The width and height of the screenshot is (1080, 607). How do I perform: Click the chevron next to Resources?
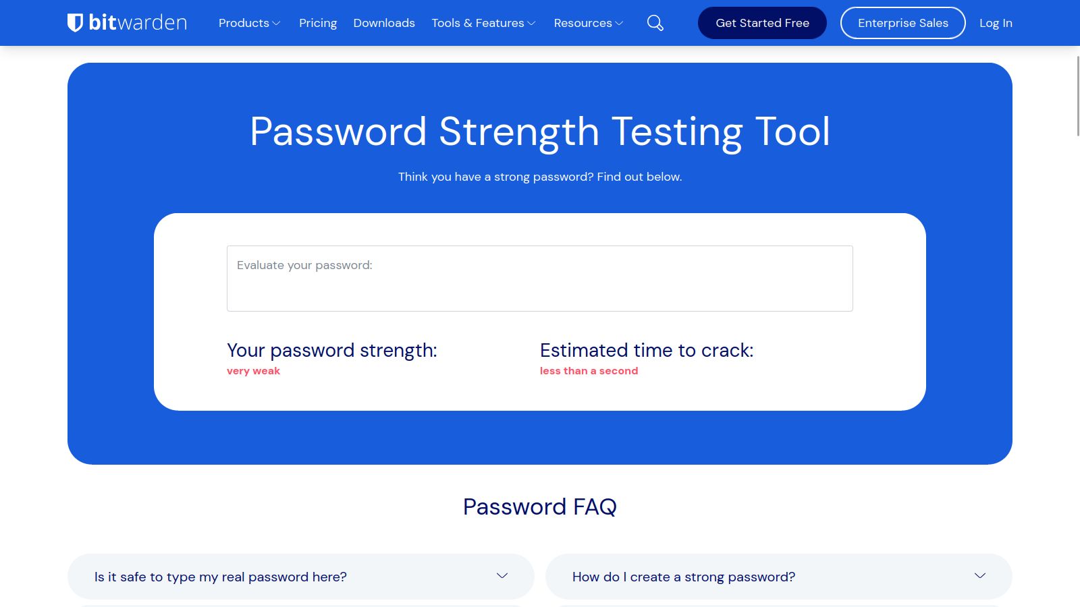click(620, 22)
